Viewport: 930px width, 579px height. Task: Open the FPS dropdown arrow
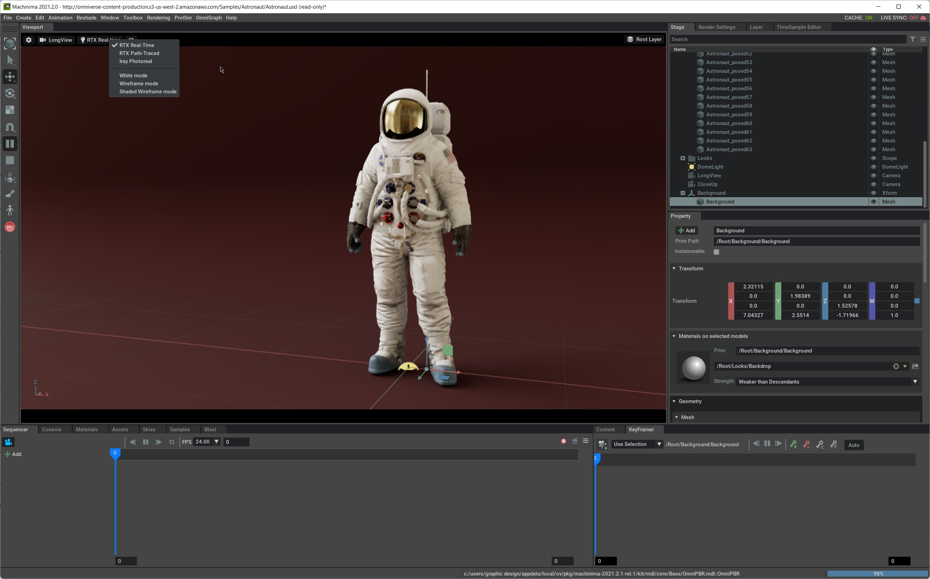[216, 442]
